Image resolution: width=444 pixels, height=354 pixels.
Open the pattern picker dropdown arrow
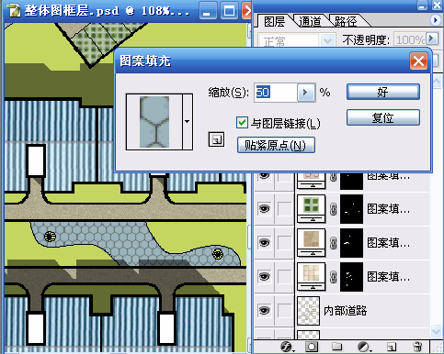pyautogui.click(x=188, y=122)
